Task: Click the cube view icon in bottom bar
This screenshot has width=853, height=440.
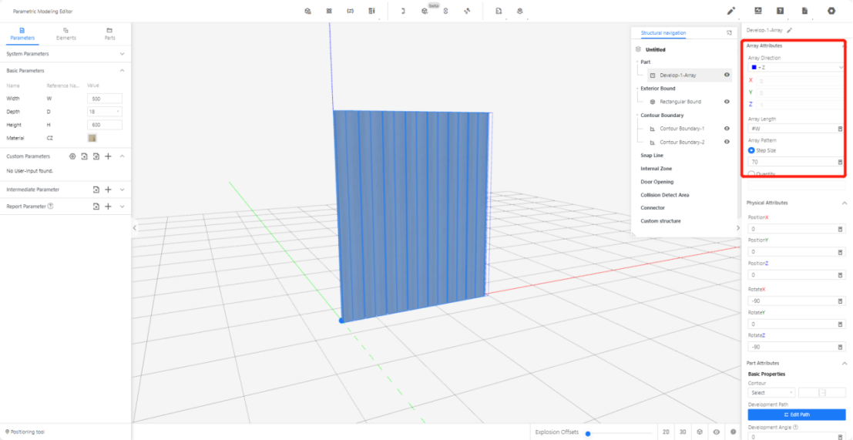Action: pyautogui.click(x=699, y=432)
